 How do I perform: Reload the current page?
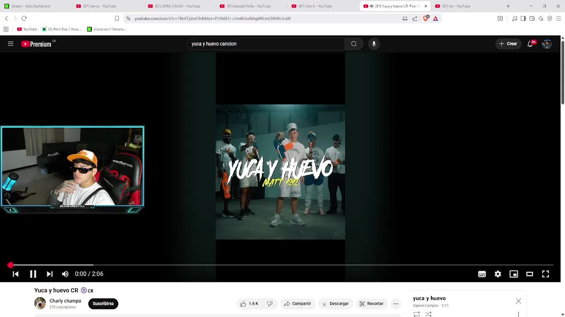(24, 18)
